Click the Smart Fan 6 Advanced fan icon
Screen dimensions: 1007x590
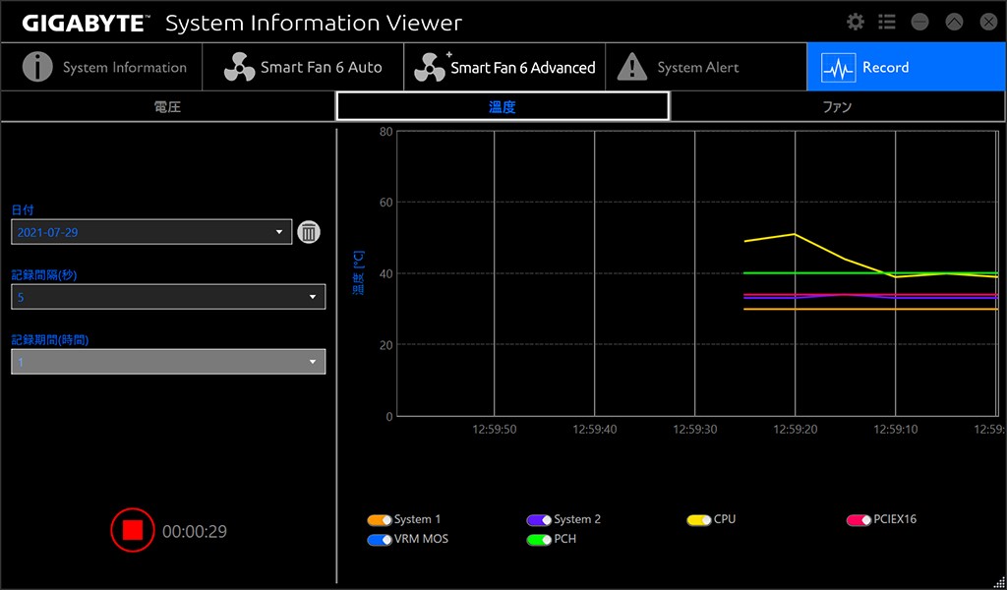pos(430,67)
